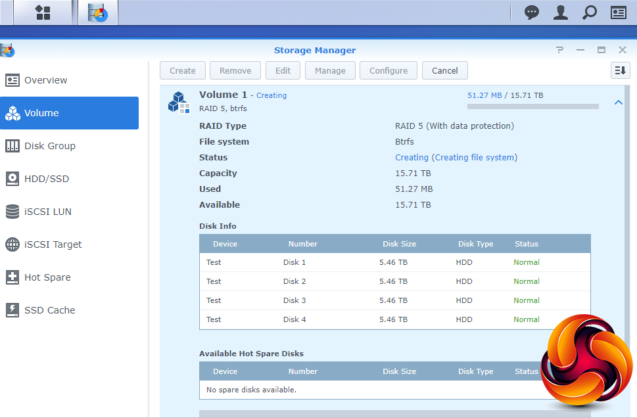
Task: Click the Storage Manager help question mark
Action: coord(559,50)
